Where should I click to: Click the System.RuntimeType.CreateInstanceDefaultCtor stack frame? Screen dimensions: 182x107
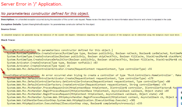[94, 60]
